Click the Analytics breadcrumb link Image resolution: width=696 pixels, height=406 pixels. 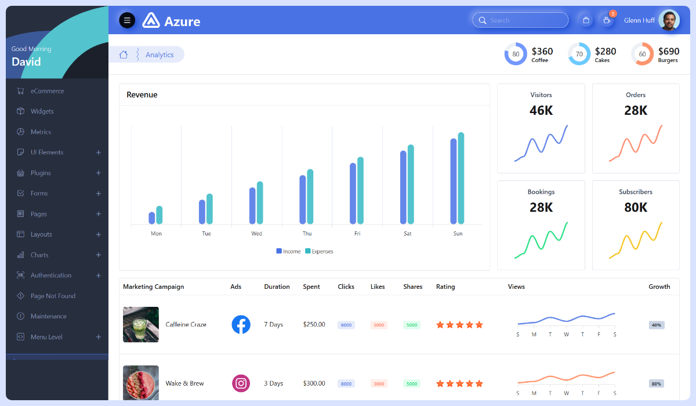point(159,54)
